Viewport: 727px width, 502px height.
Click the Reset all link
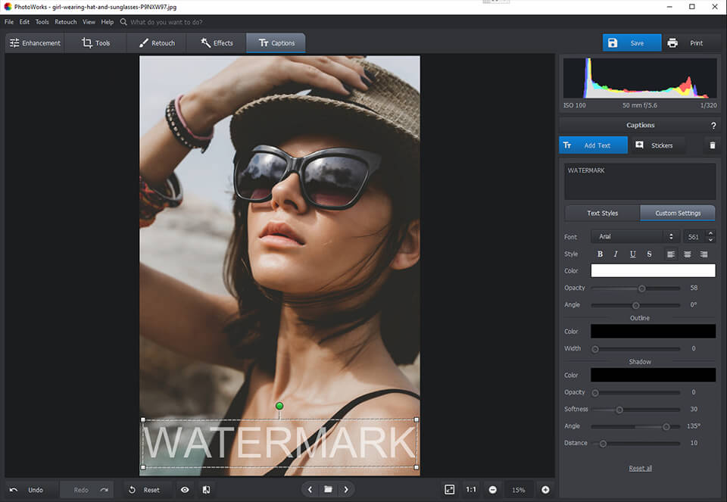(x=640, y=469)
